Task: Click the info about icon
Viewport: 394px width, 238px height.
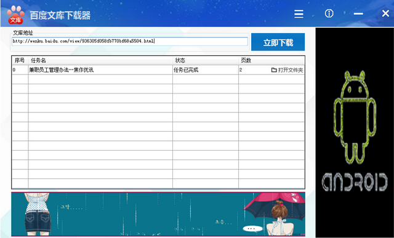Action: pyautogui.click(x=329, y=14)
